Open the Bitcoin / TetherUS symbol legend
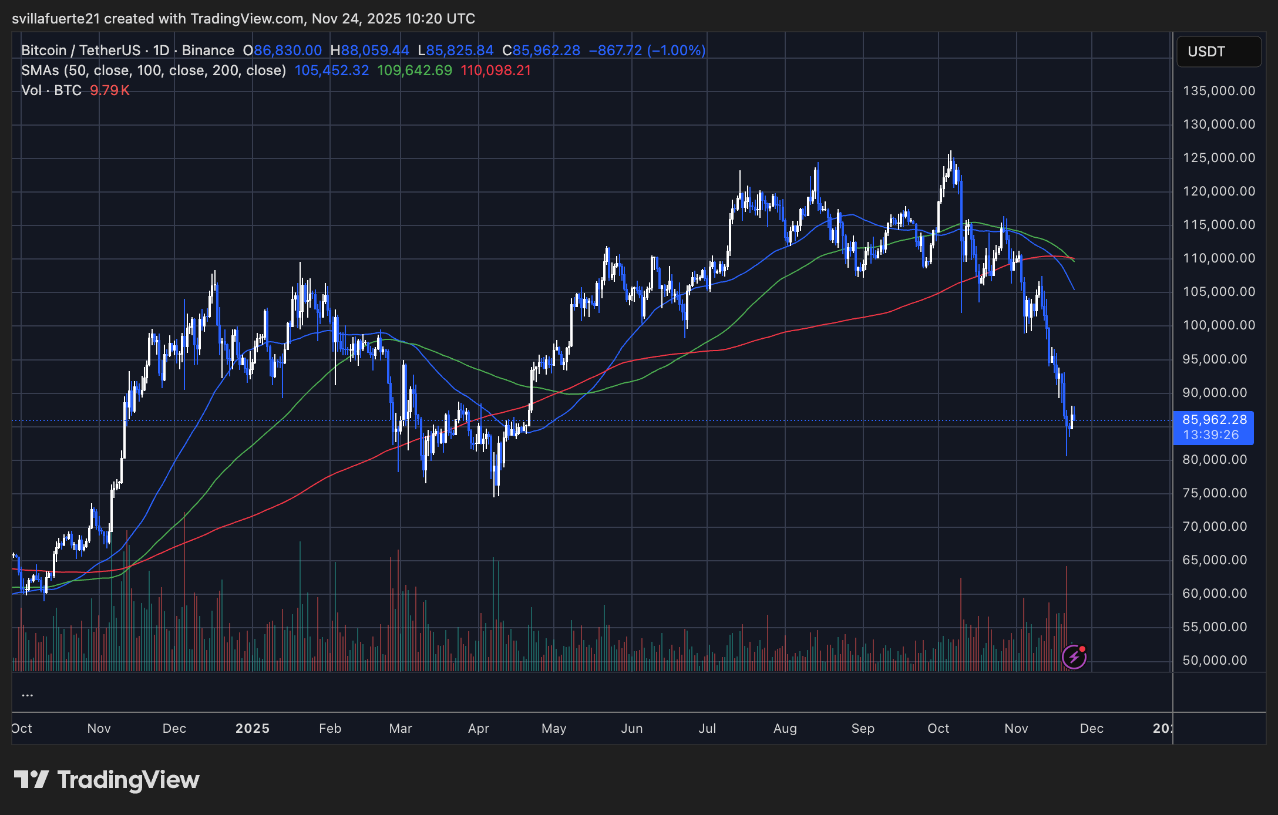The height and width of the screenshot is (815, 1278). click(x=82, y=50)
